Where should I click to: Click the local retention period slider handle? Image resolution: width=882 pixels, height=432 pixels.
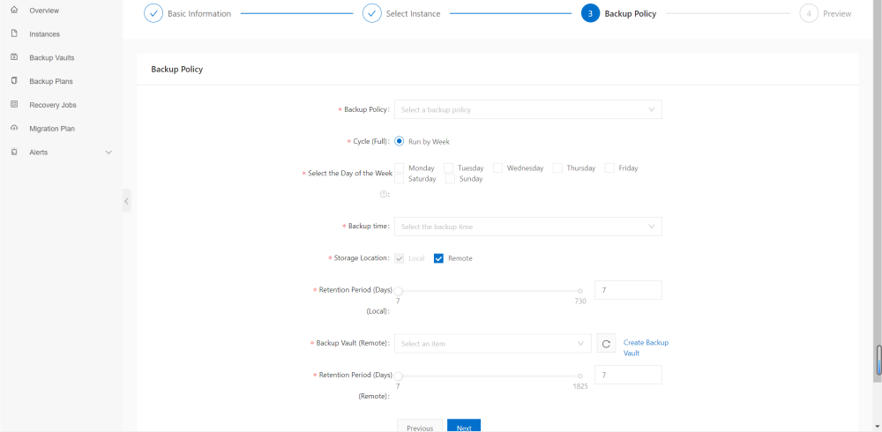pos(399,291)
